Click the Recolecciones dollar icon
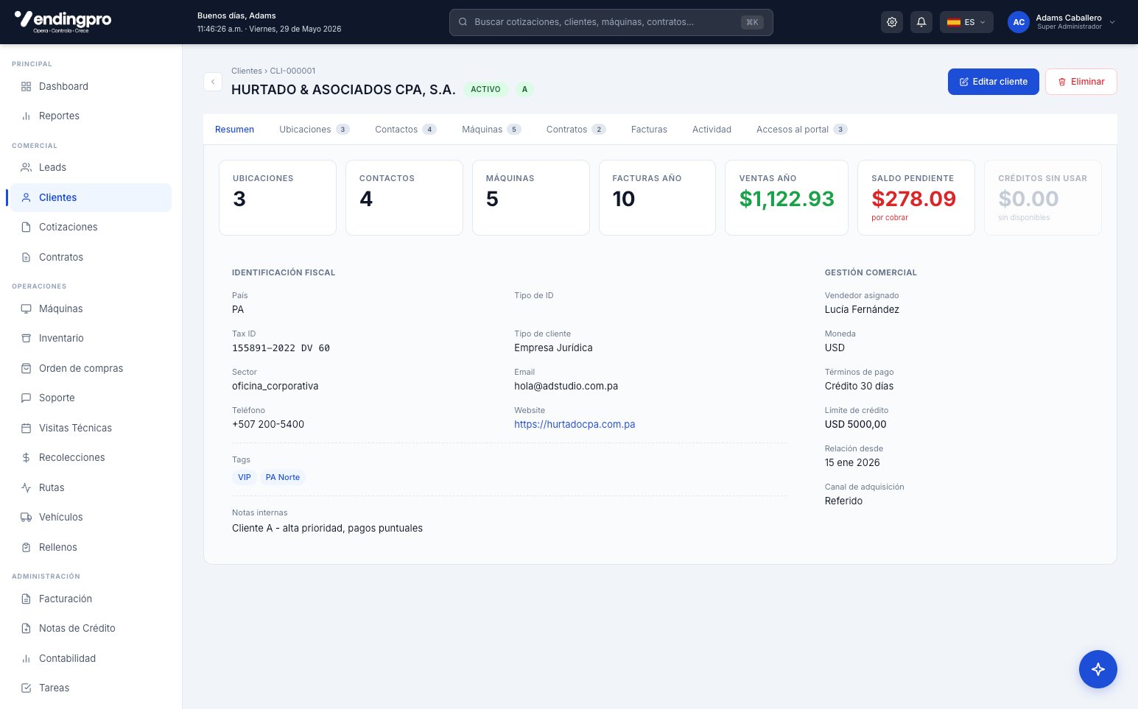1138x709 pixels. 26,457
